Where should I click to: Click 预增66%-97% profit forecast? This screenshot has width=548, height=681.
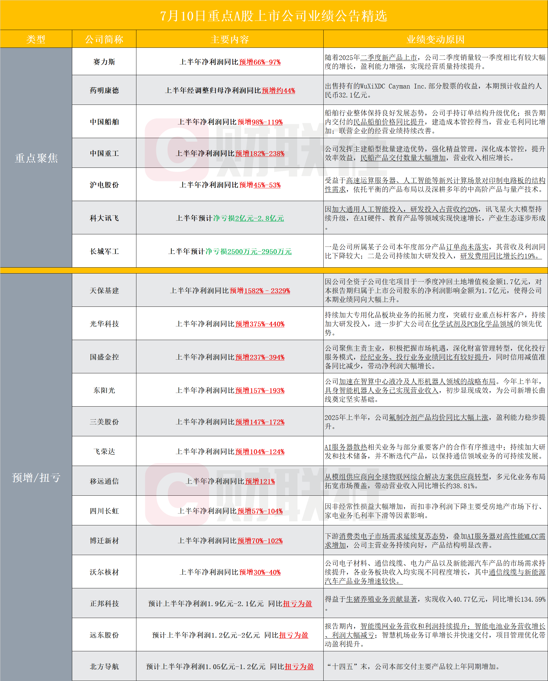point(260,62)
